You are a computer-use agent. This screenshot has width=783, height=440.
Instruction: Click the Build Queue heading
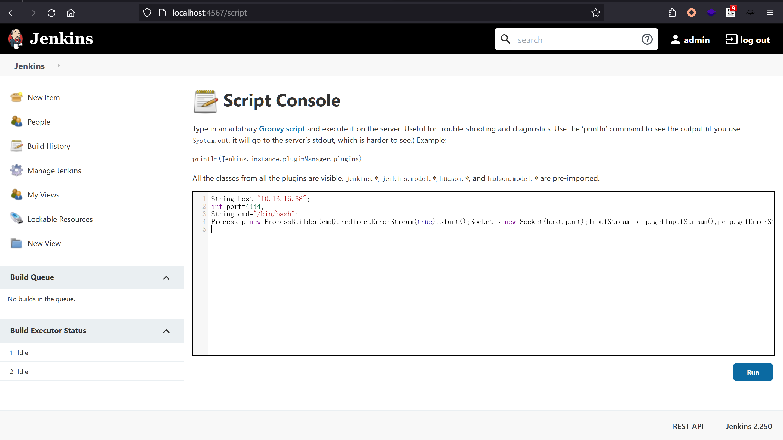32,277
